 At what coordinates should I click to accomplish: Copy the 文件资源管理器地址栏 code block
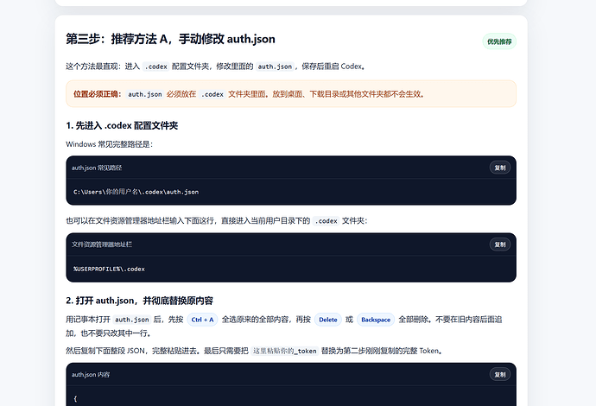click(x=500, y=244)
